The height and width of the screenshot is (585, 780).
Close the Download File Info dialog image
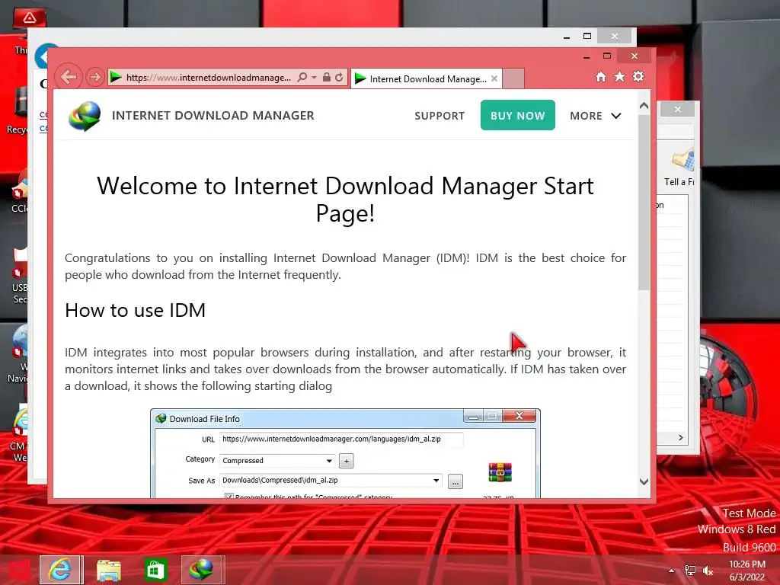point(519,416)
